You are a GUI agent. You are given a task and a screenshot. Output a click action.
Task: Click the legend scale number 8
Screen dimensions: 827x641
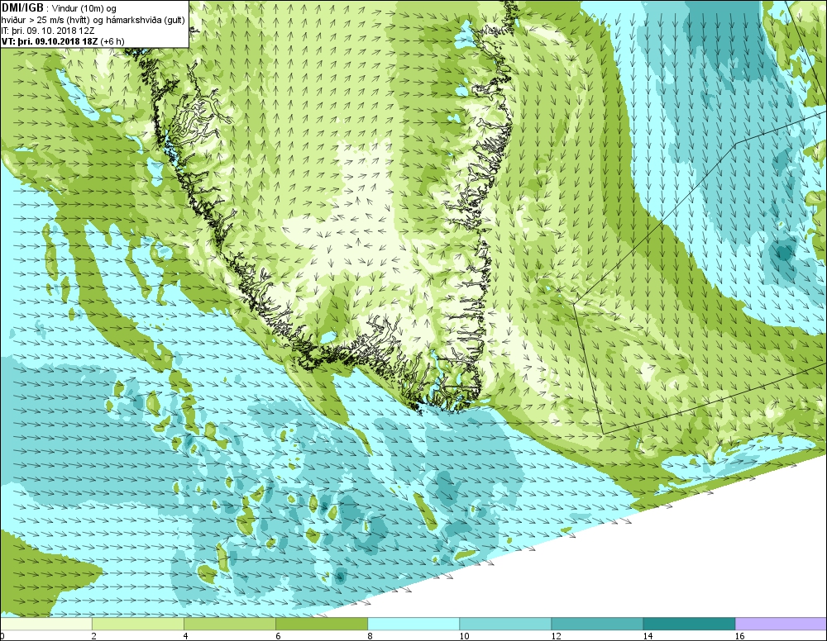(370, 636)
